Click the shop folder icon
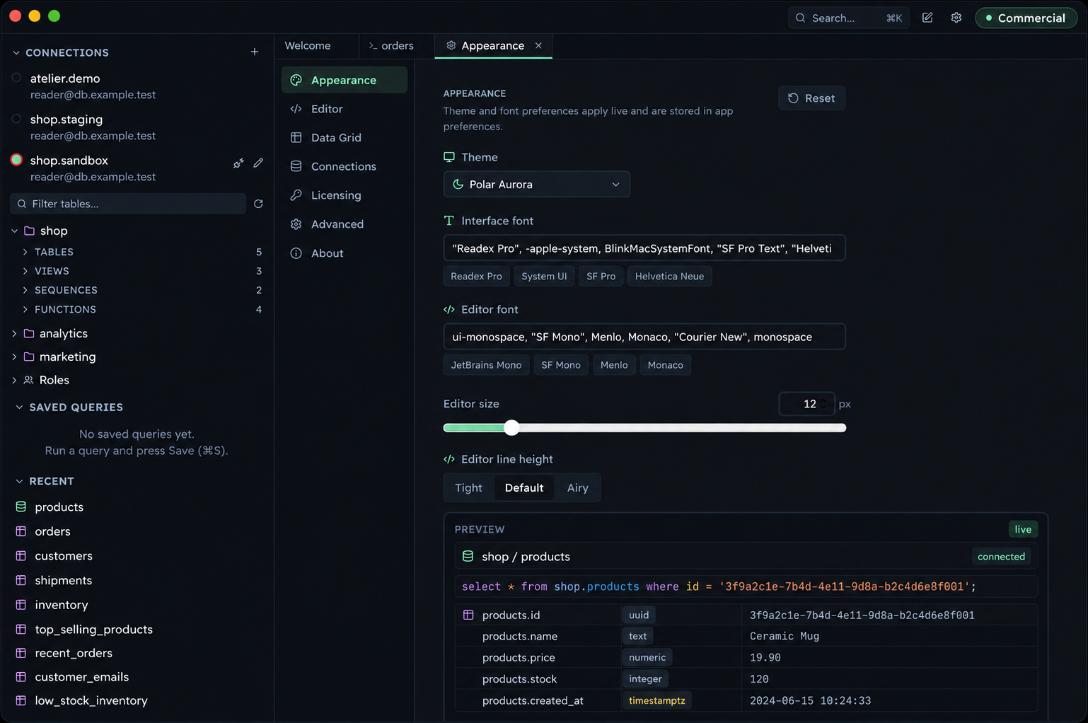The image size is (1088, 723). click(x=29, y=231)
